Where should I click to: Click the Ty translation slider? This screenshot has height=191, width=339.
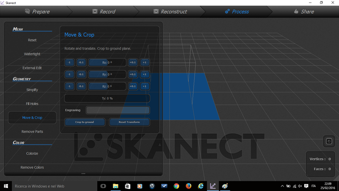[107, 98]
